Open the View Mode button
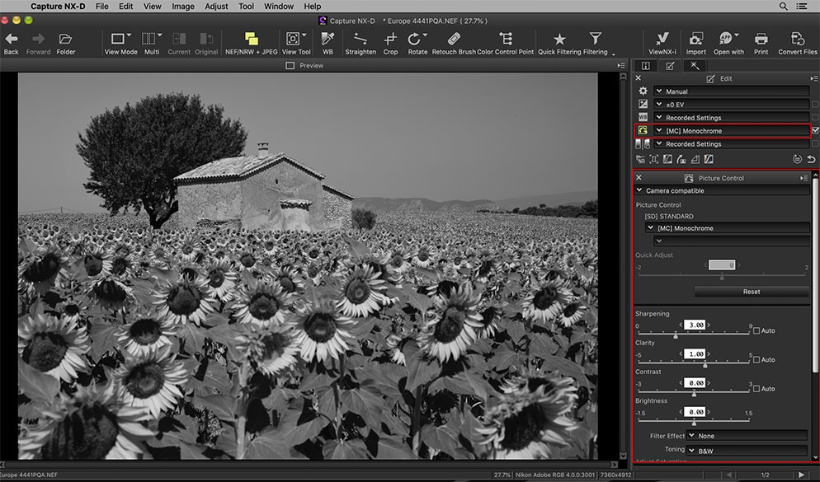 click(120, 43)
